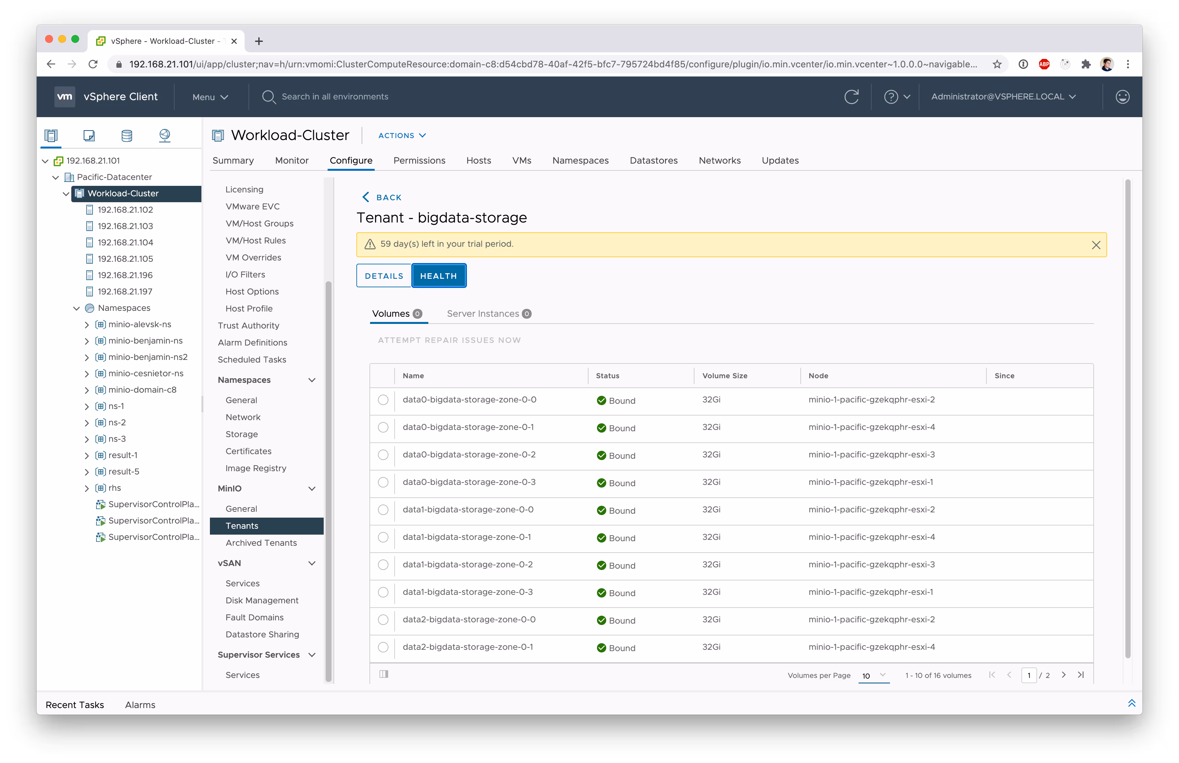The width and height of the screenshot is (1179, 763).
Task: Expand the Recent Tasks bottom panel arrows
Action: coord(1132,703)
